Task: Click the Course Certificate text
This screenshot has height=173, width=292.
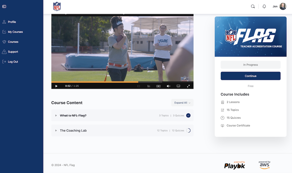Action: 238,125
